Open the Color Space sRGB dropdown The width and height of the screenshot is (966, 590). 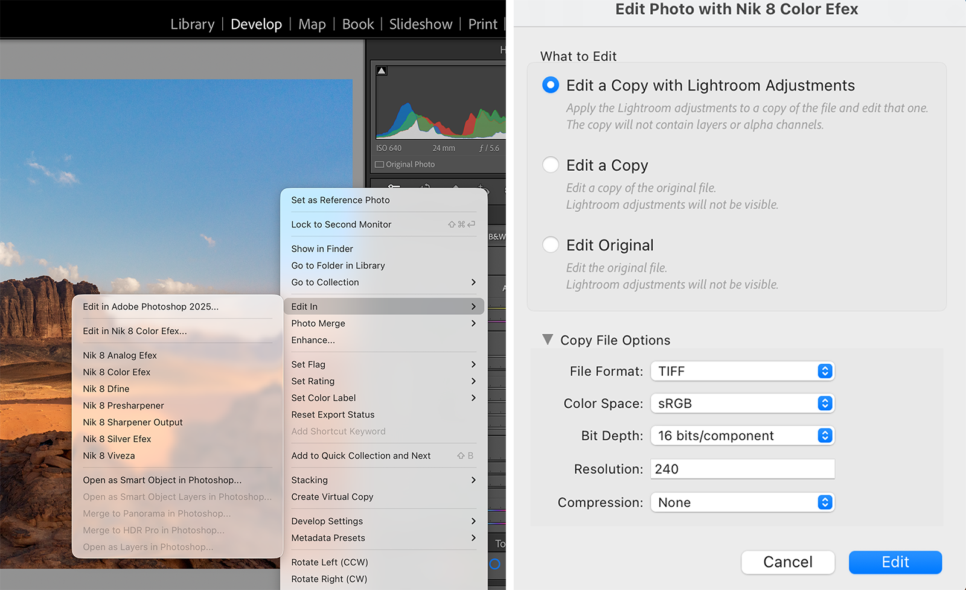coord(742,403)
